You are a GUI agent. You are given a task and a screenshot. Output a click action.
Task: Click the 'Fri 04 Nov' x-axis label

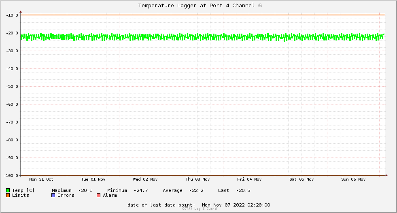click(x=249, y=179)
